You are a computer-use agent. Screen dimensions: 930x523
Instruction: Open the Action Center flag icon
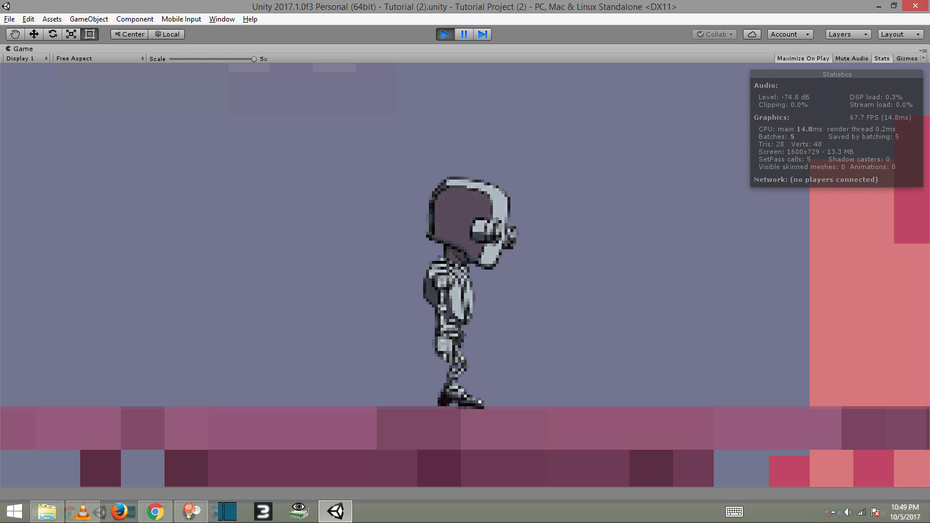875,512
